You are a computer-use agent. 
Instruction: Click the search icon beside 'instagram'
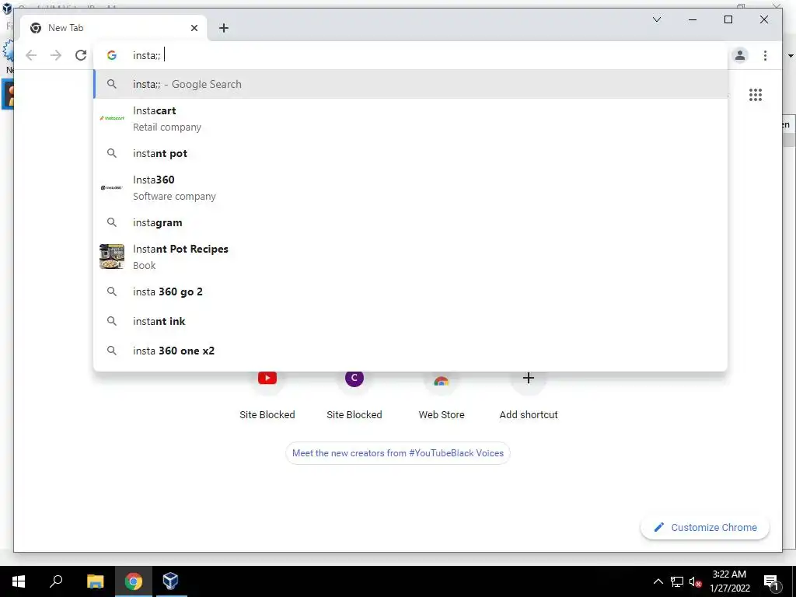(x=112, y=222)
